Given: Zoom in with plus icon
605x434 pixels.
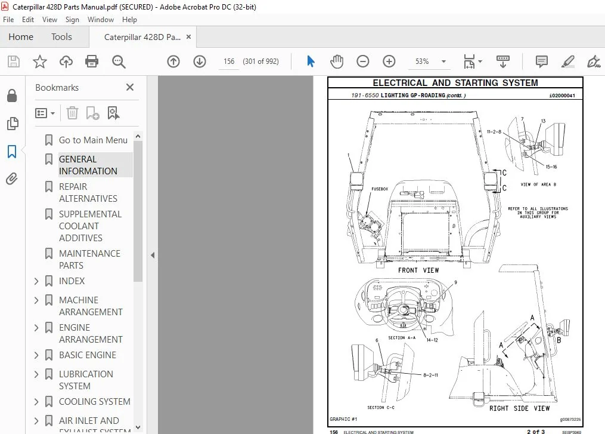Looking at the screenshot, I should tap(389, 61).
